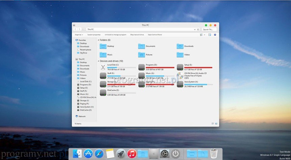Click Uninstall or change a program
The image size is (291, 160).
115,35
